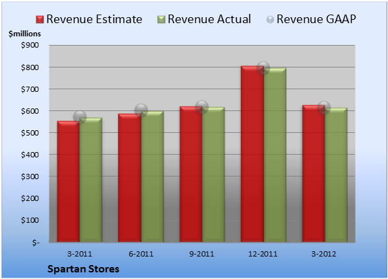Click the $900 axis value label
This screenshot has width=388, height=279.
pos(30,45)
